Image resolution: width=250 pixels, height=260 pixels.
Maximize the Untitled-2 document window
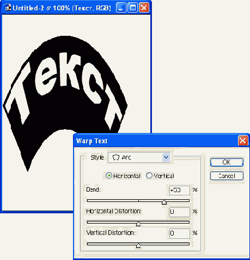(x=132, y=8)
